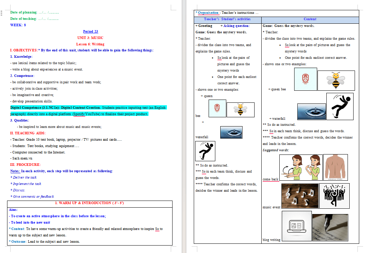The height and width of the screenshot is (253, 367).
Task: Select the dancing crowd silhouette picture
Action: coord(334,196)
